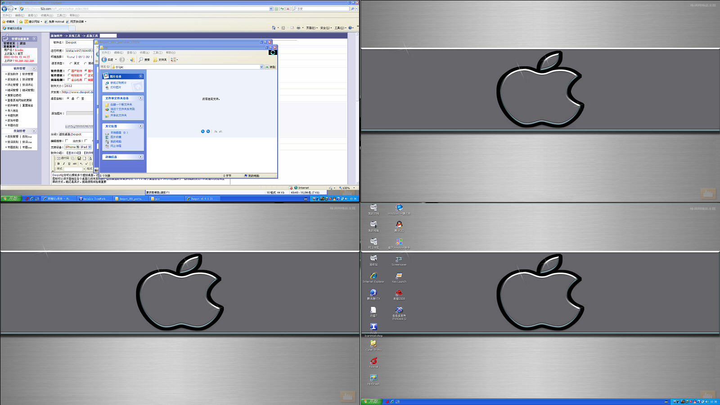Open the Tencent QQ penguin desktop icon
The image size is (720, 405).
coord(399,226)
